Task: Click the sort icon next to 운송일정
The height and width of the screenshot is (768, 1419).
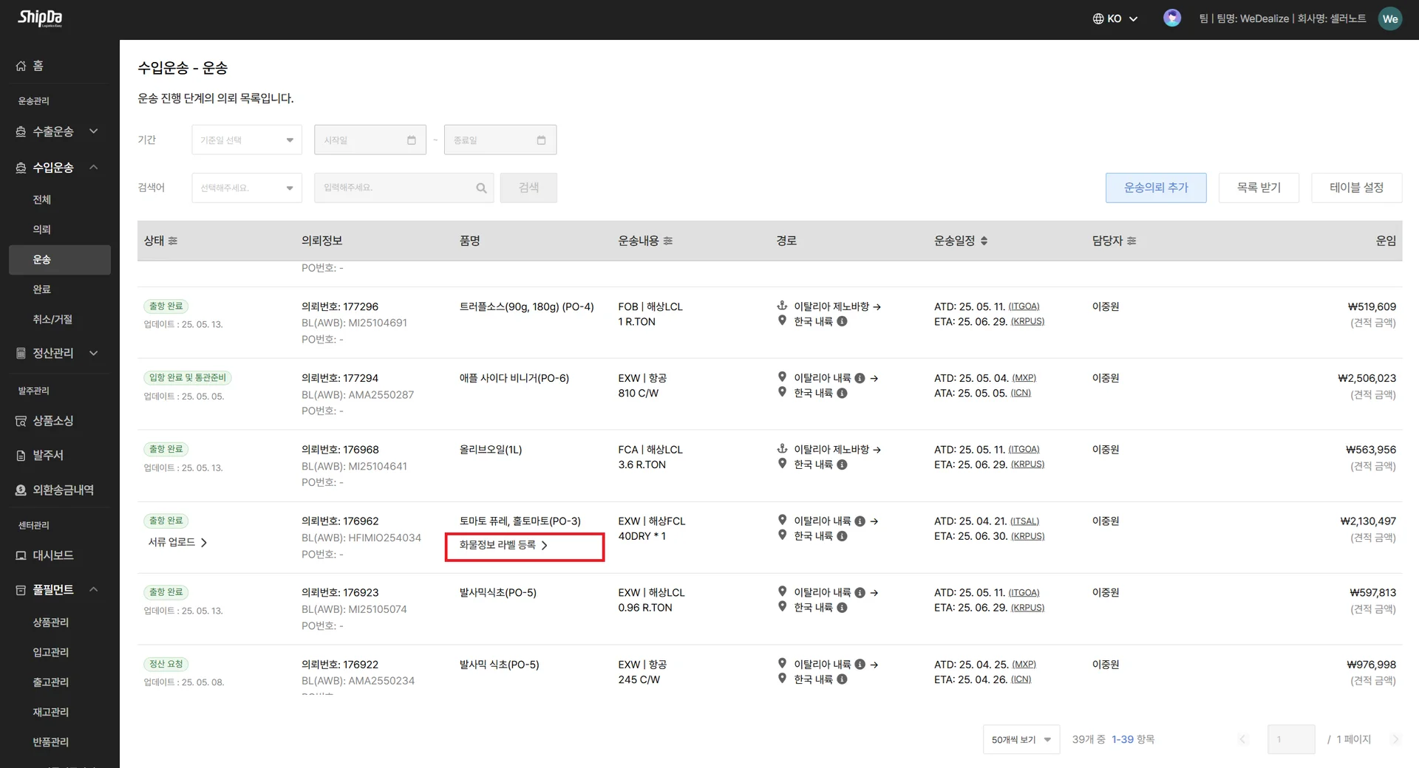Action: (x=984, y=241)
